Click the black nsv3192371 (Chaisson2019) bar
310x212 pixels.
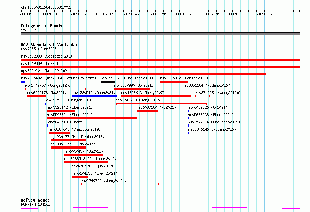point(108,82)
